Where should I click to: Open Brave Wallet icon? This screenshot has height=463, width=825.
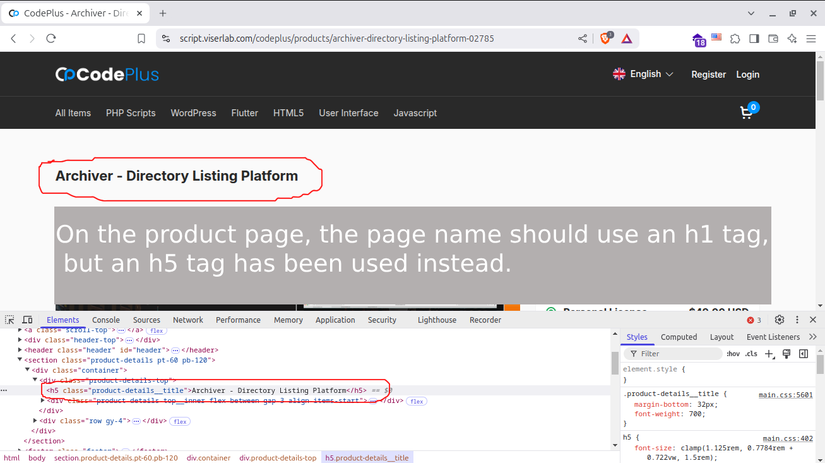(x=773, y=39)
